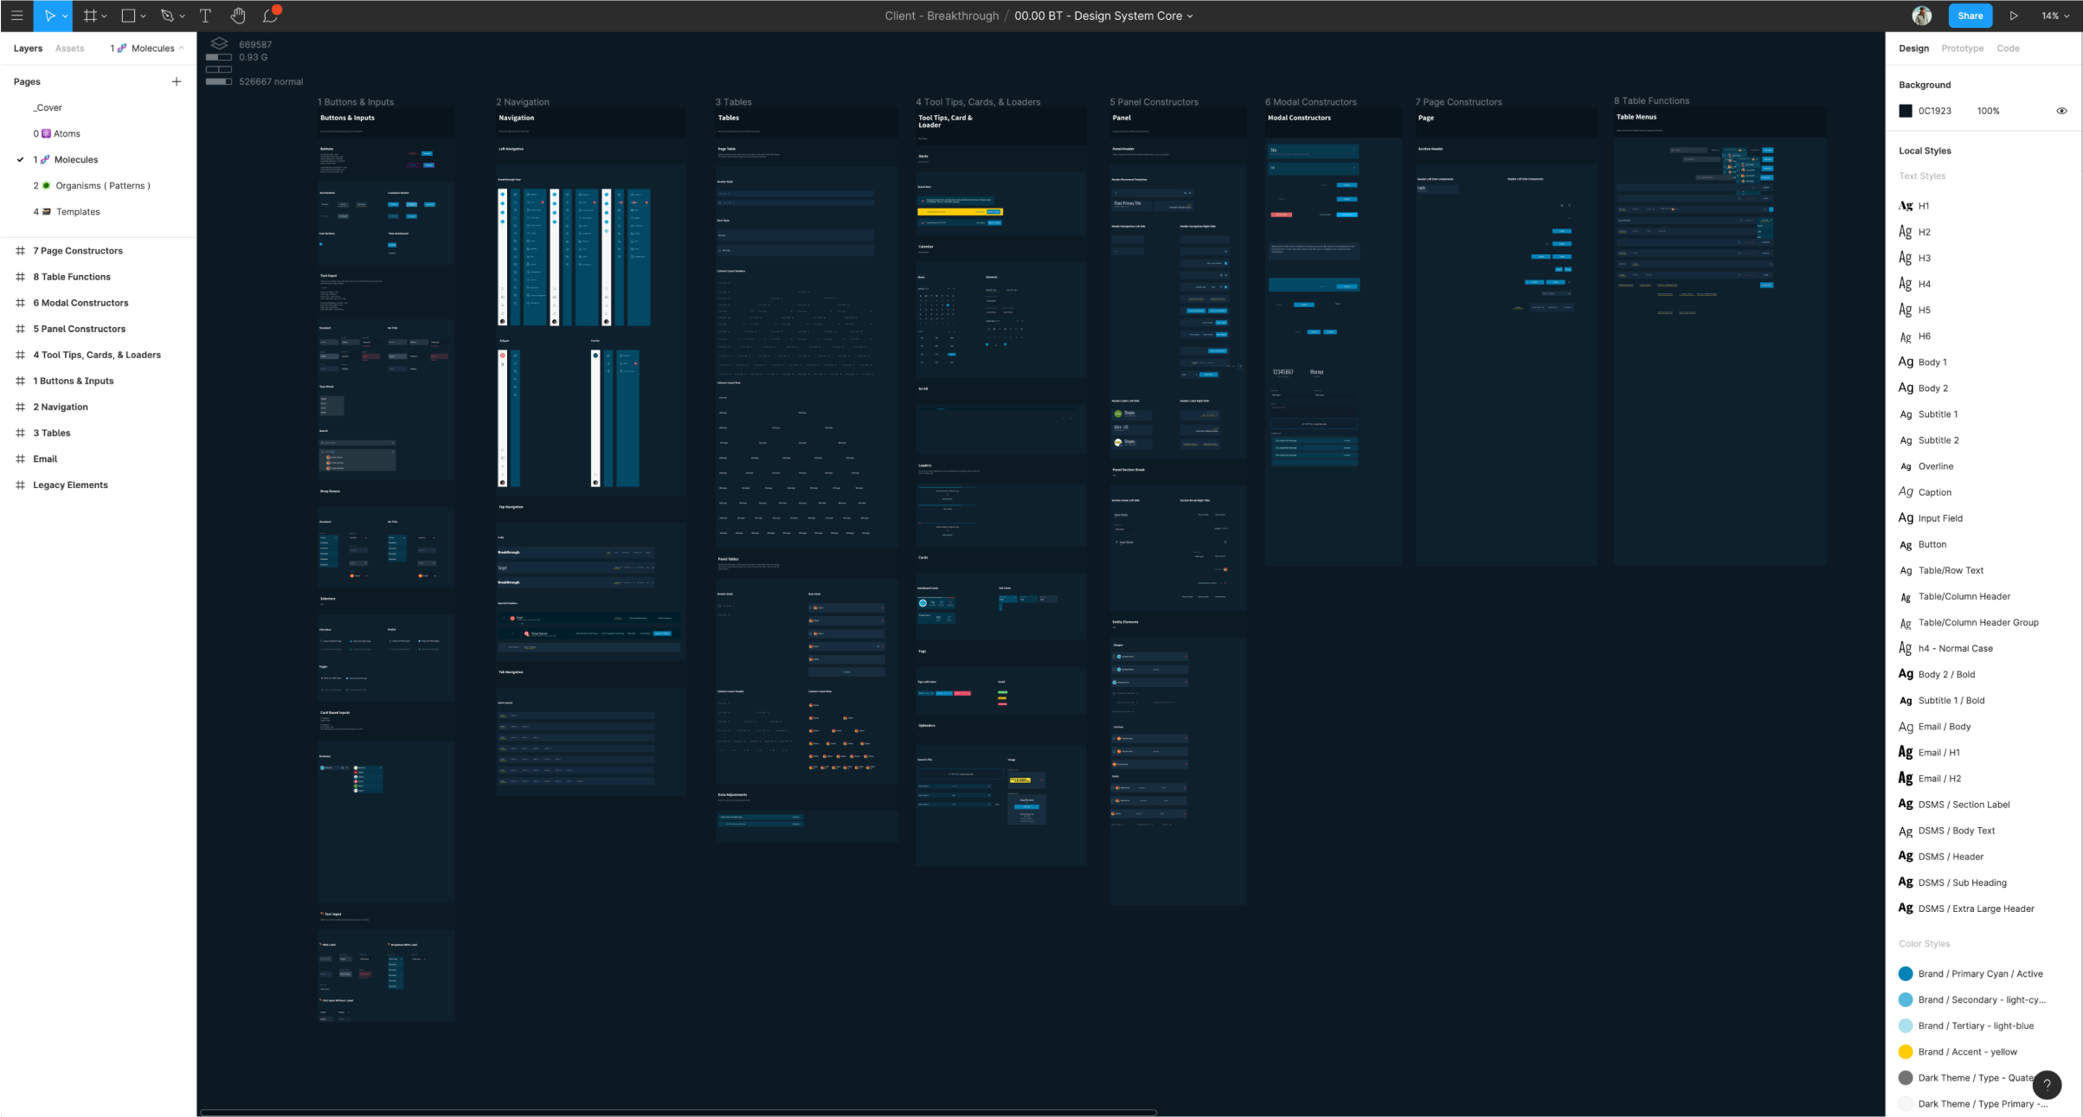Expand the file name dropdown chevron
Screen dimensions: 2083x1117
pyautogui.click(x=1190, y=16)
